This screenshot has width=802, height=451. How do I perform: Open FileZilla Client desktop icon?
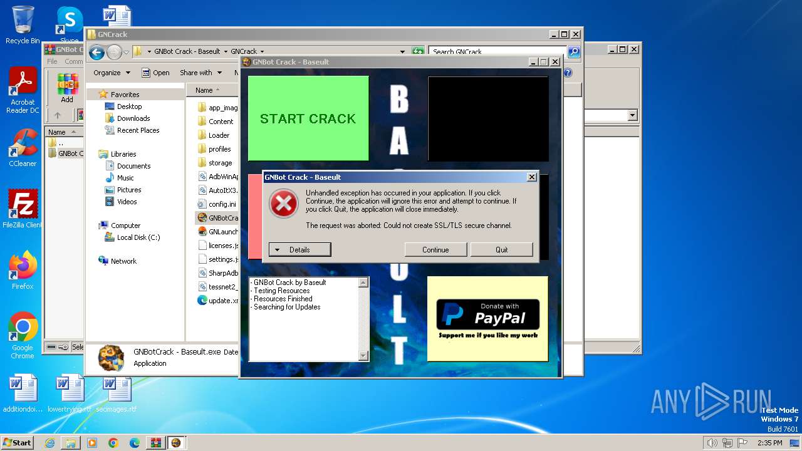click(x=23, y=209)
